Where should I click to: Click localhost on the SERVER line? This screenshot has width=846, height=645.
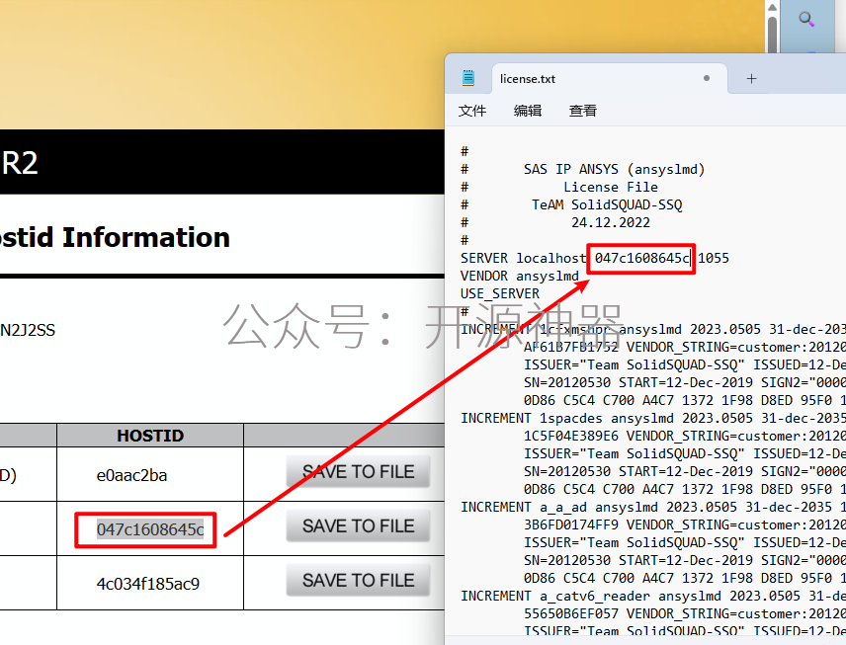pyautogui.click(x=550, y=259)
